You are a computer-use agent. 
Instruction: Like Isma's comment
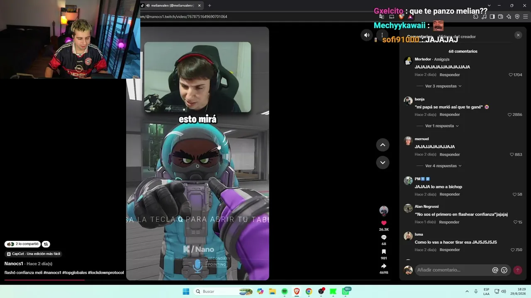pyautogui.click(x=513, y=250)
